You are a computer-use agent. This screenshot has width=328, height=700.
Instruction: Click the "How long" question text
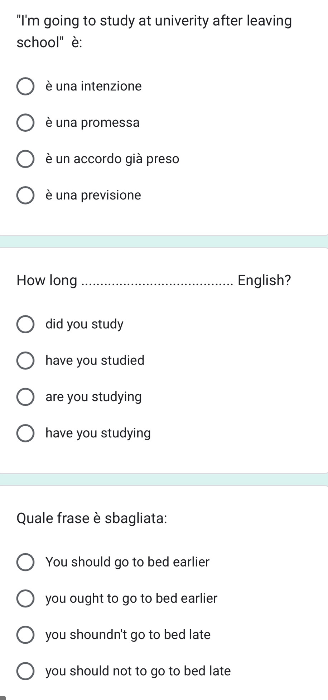pos(47,280)
